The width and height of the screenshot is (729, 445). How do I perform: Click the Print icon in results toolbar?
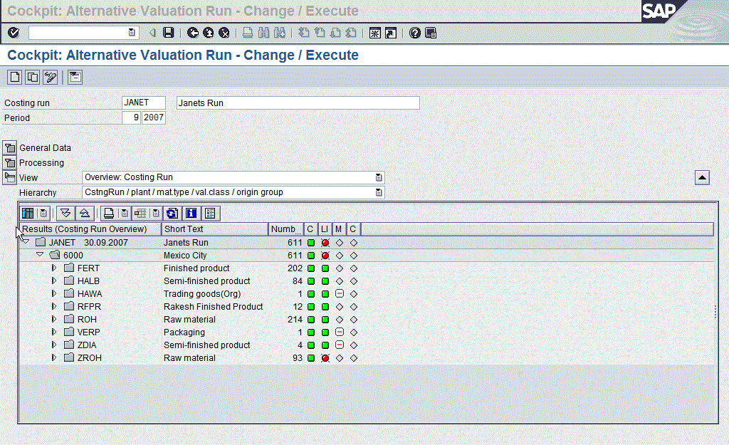pyautogui.click(x=109, y=213)
